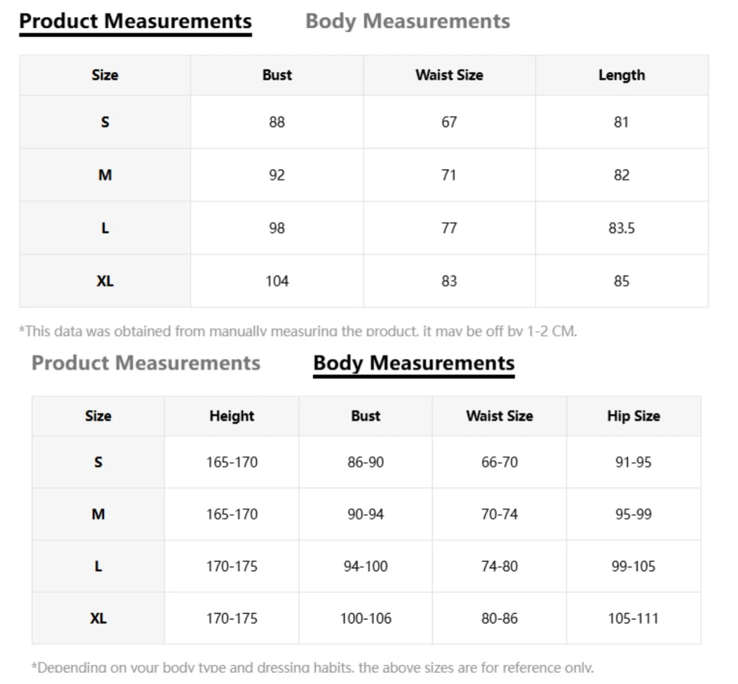Click the body type reference disclaimer note
This screenshot has width=738, height=684.
click(x=313, y=668)
